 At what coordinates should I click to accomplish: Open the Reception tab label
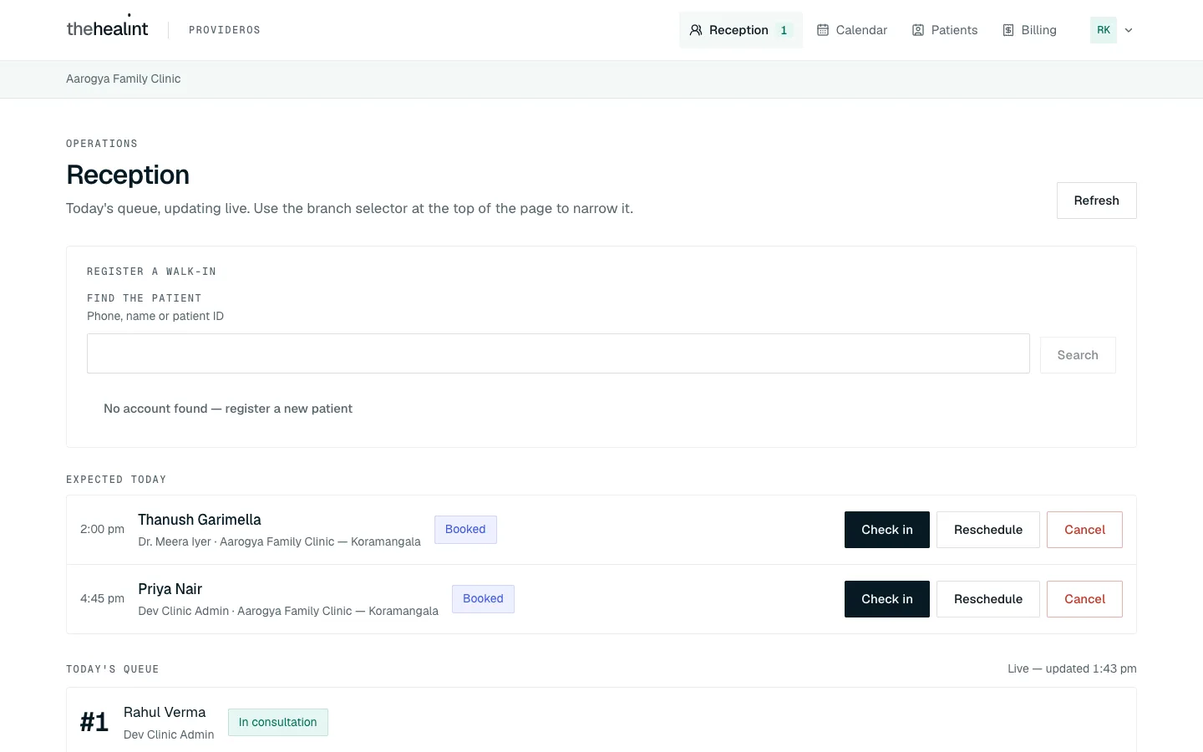tap(739, 30)
